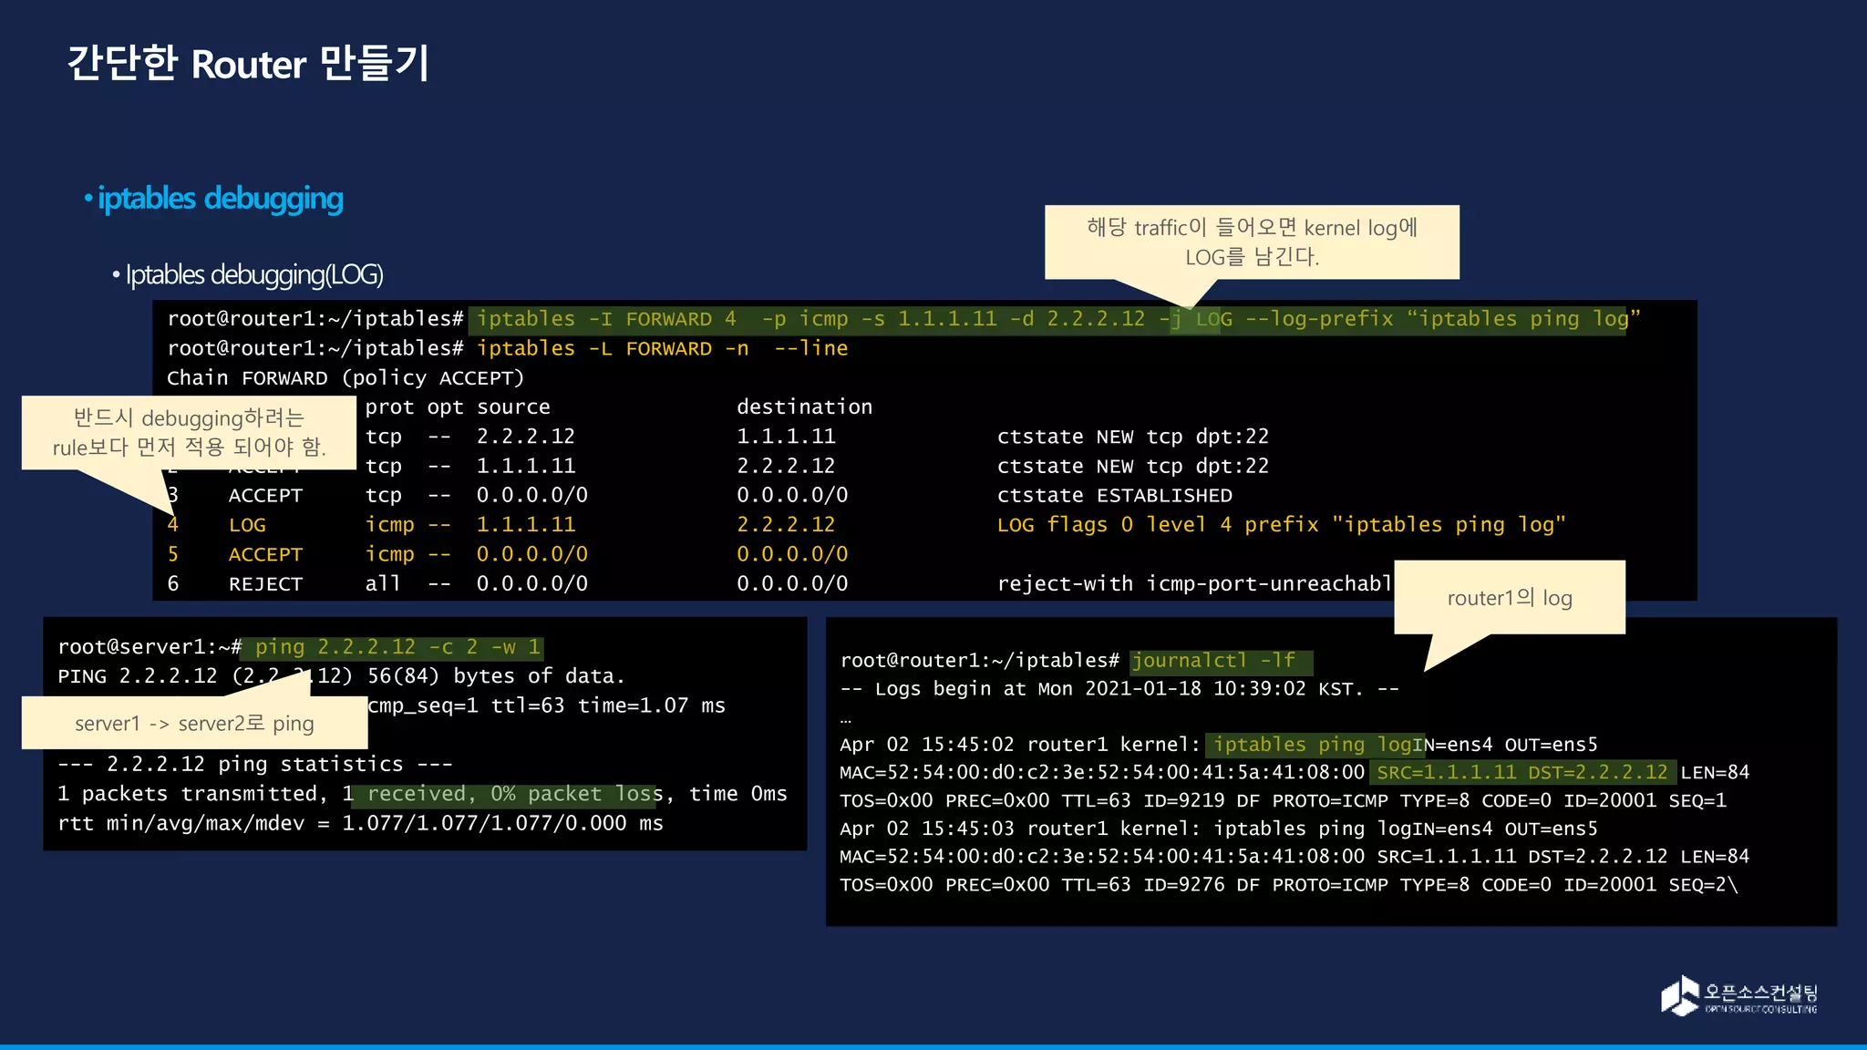Click the 'Chain FORWARD (policy ACCEPT)' line
Image resolution: width=1867 pixels, height=1050 pixels.
345,378
